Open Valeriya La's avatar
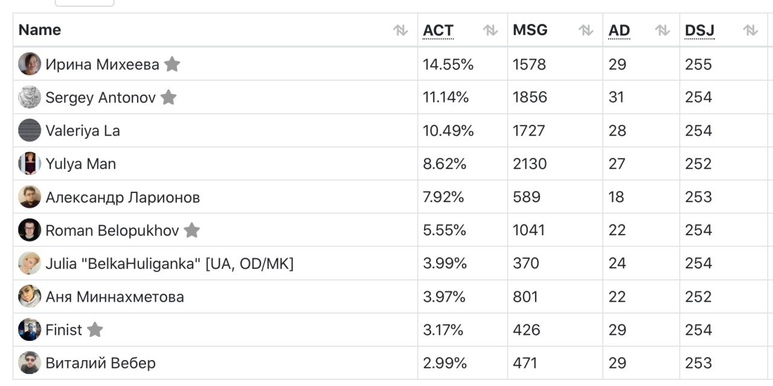 point(30,130)
